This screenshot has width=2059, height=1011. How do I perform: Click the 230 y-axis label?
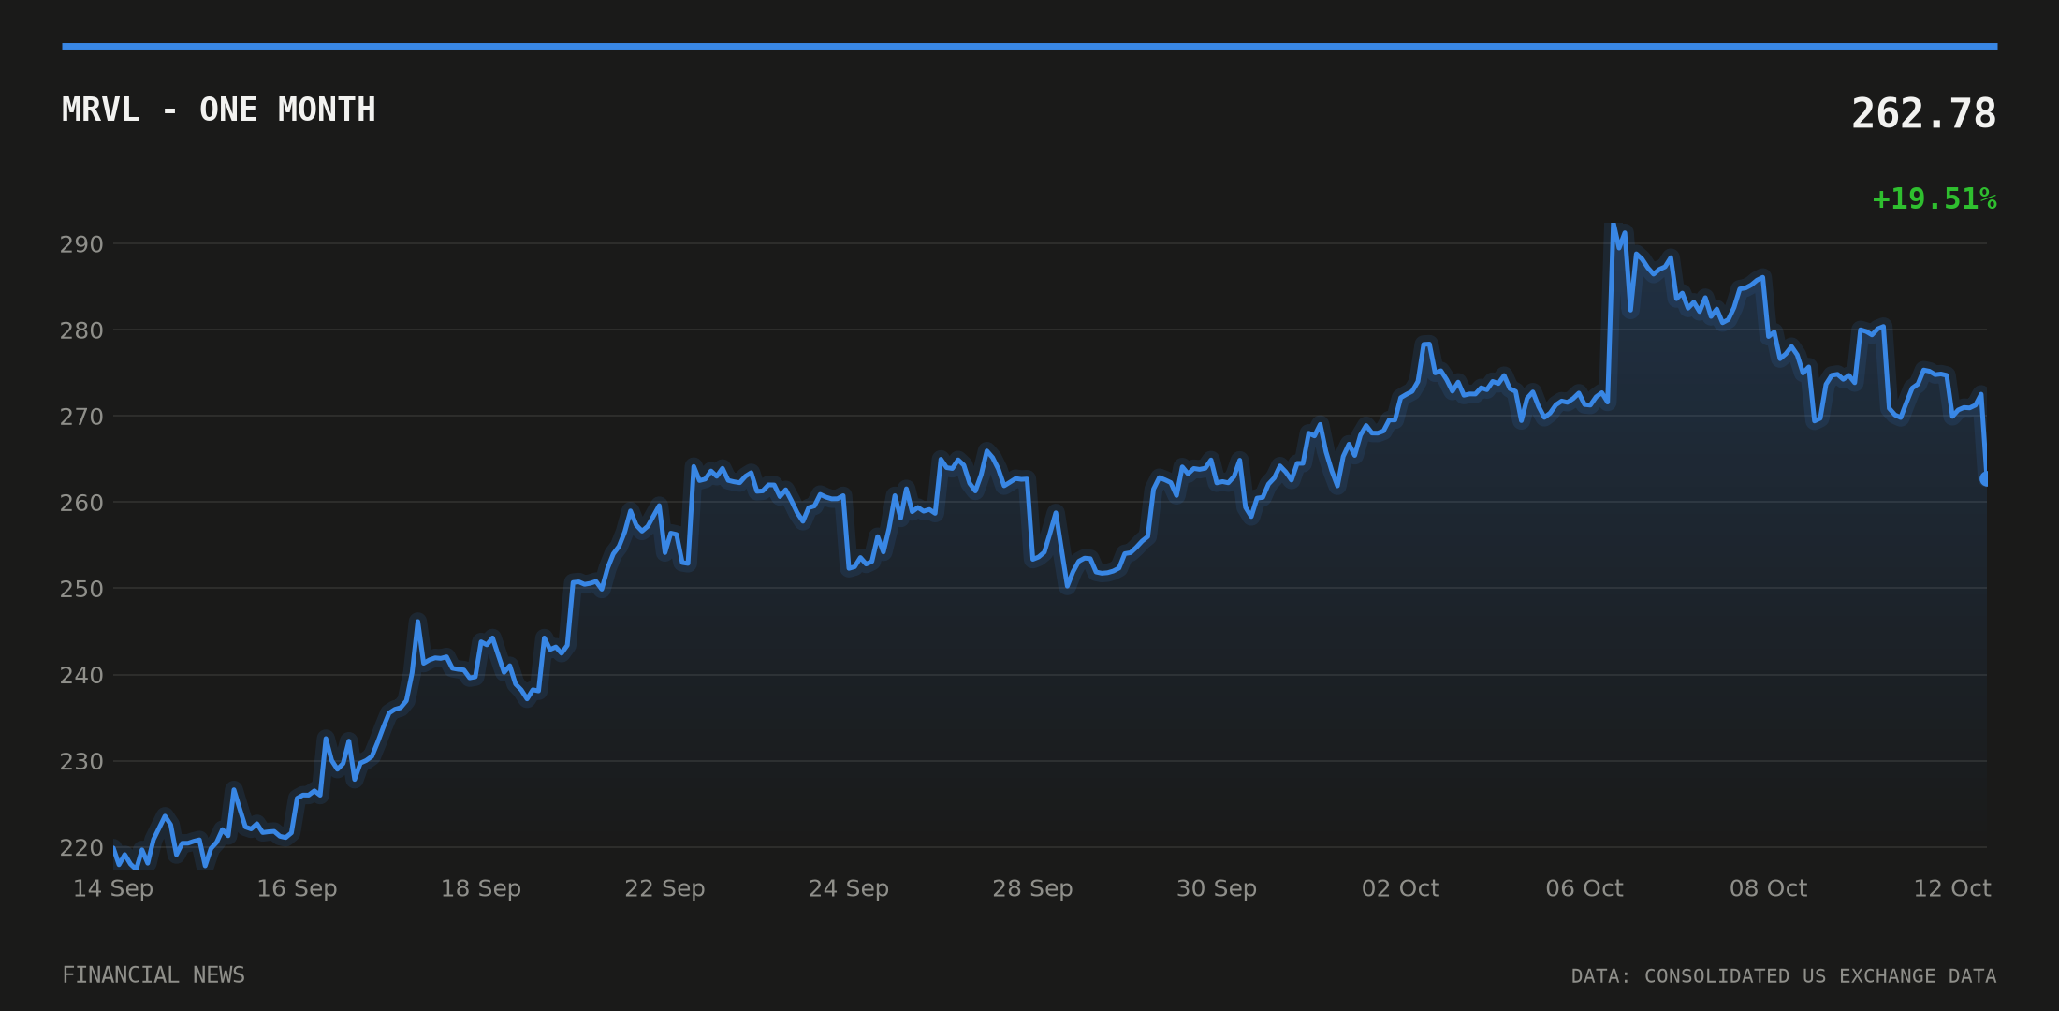(x=81, y=761)
